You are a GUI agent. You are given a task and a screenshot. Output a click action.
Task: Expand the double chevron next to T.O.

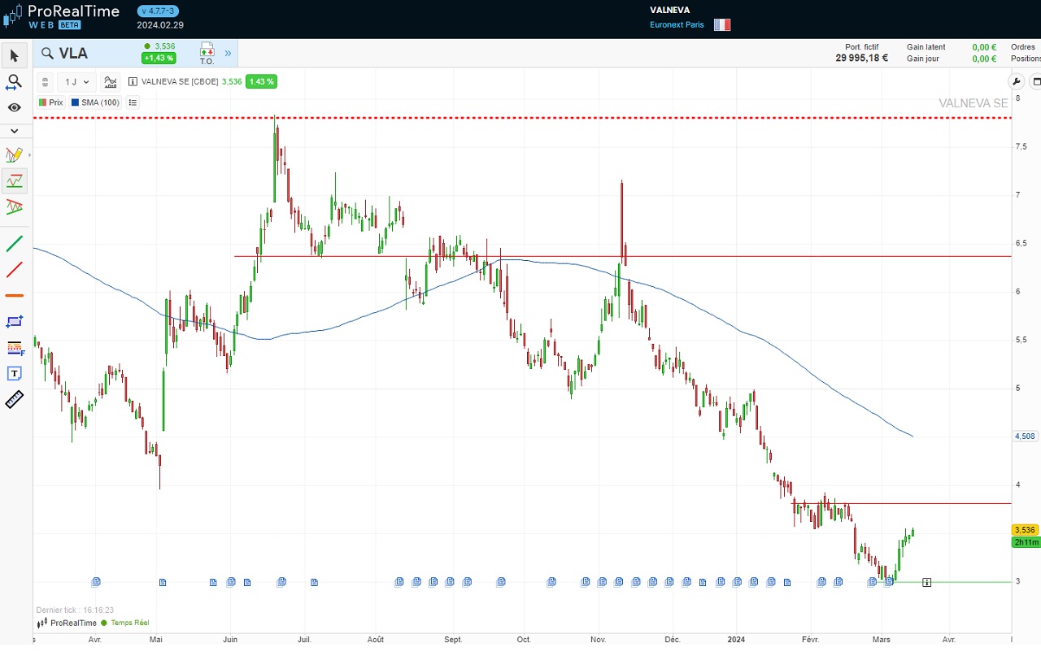click(228, 54)
